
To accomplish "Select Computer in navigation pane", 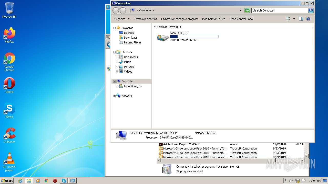I will tap(127, 81).
